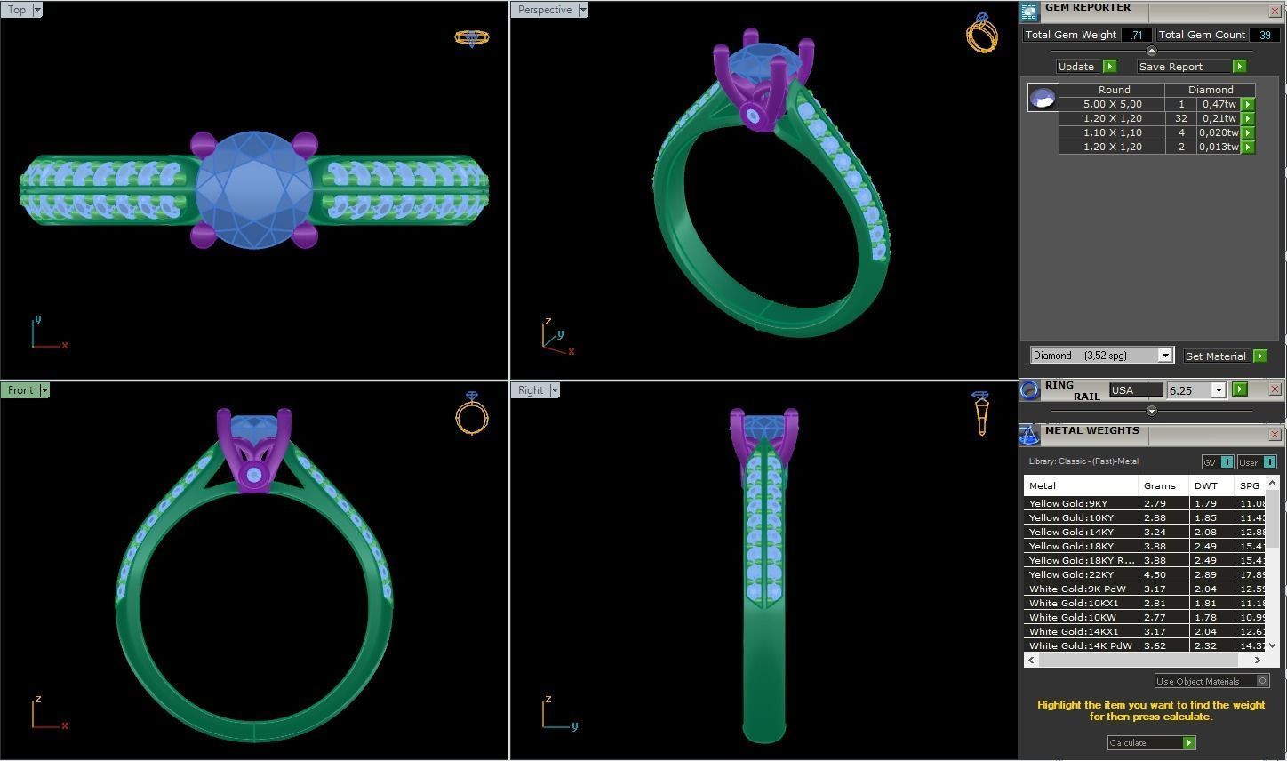
Task: Click the Calculate button label
Action: pyautogui.click(x=1128, y=742)
